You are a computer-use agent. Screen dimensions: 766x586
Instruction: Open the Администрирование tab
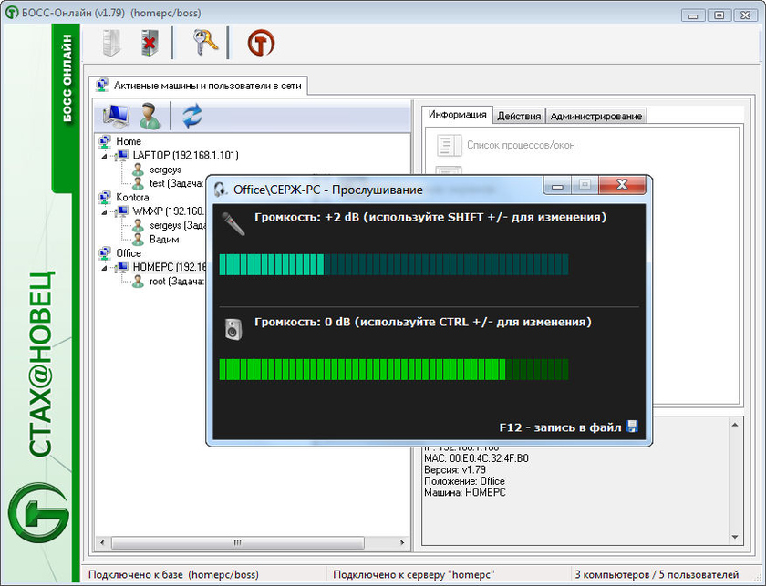pyautogui.click(x=596, y=116)
